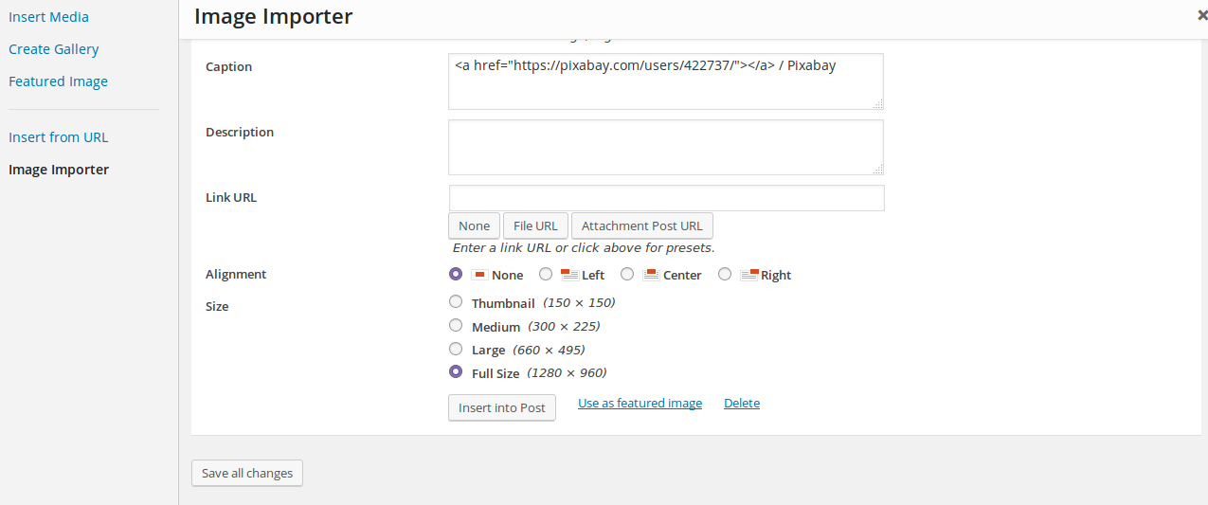The width and height of the screenshot is (1208, 505).
Task: Select Medium size radio button
Action: (x=456, y=325)
